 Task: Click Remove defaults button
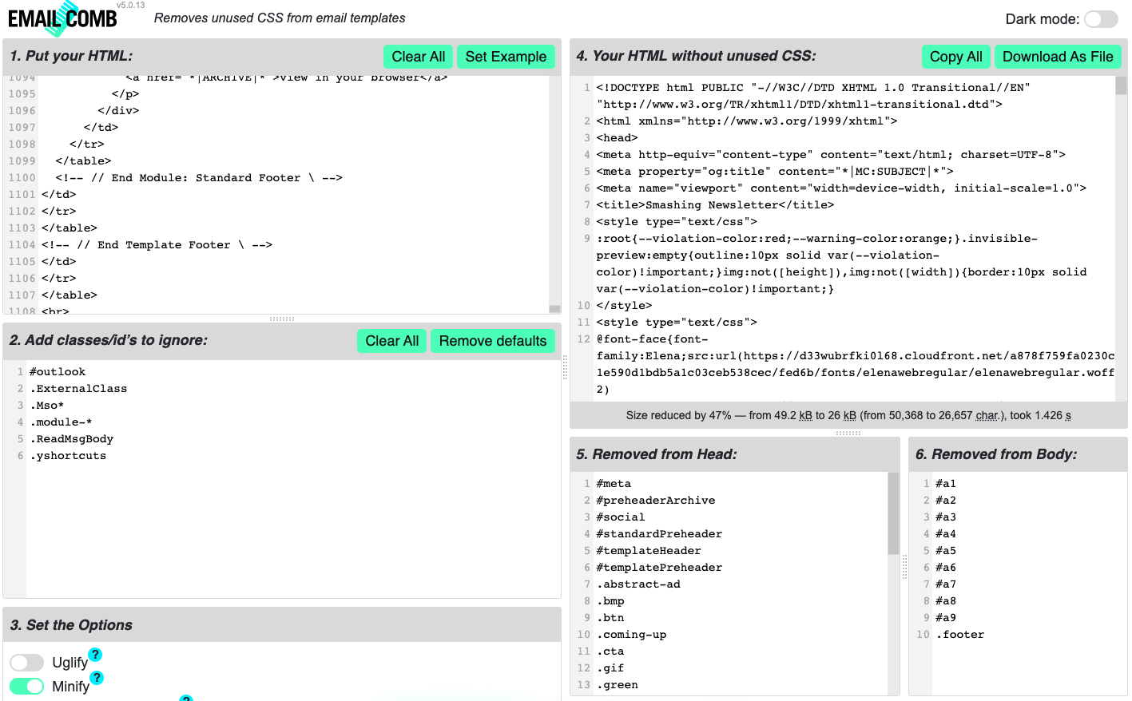pos(492,341)
